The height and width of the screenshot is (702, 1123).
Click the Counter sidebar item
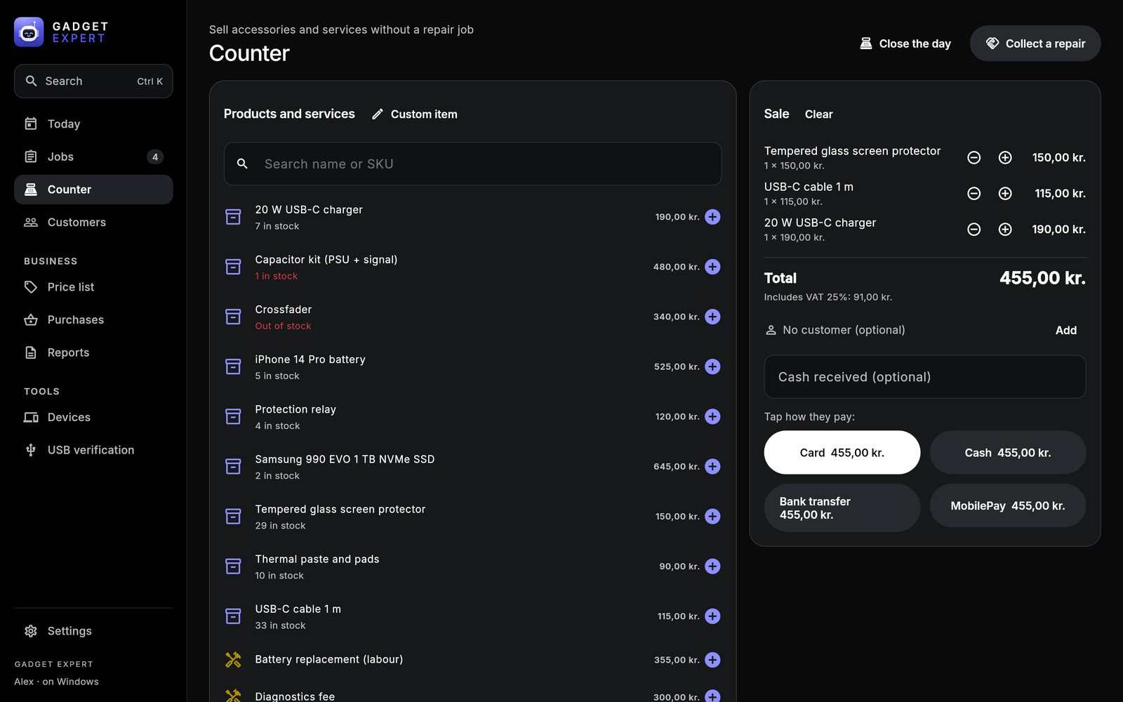point(93,190)
